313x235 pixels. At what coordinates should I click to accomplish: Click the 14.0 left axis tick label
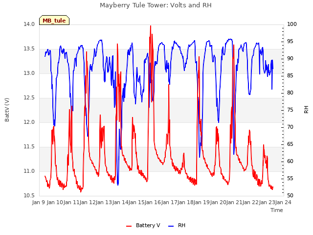click(29, 24)
